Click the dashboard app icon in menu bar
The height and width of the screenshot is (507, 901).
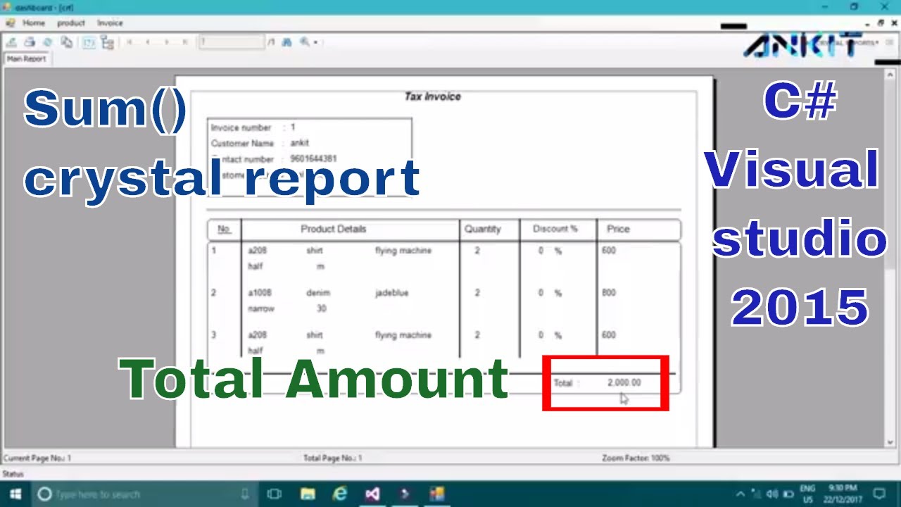point(10,23)
